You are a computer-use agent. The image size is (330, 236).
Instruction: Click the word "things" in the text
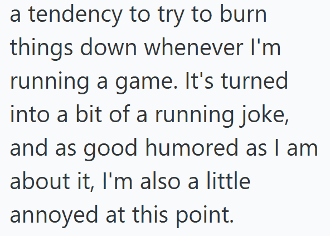coord(41,48)
